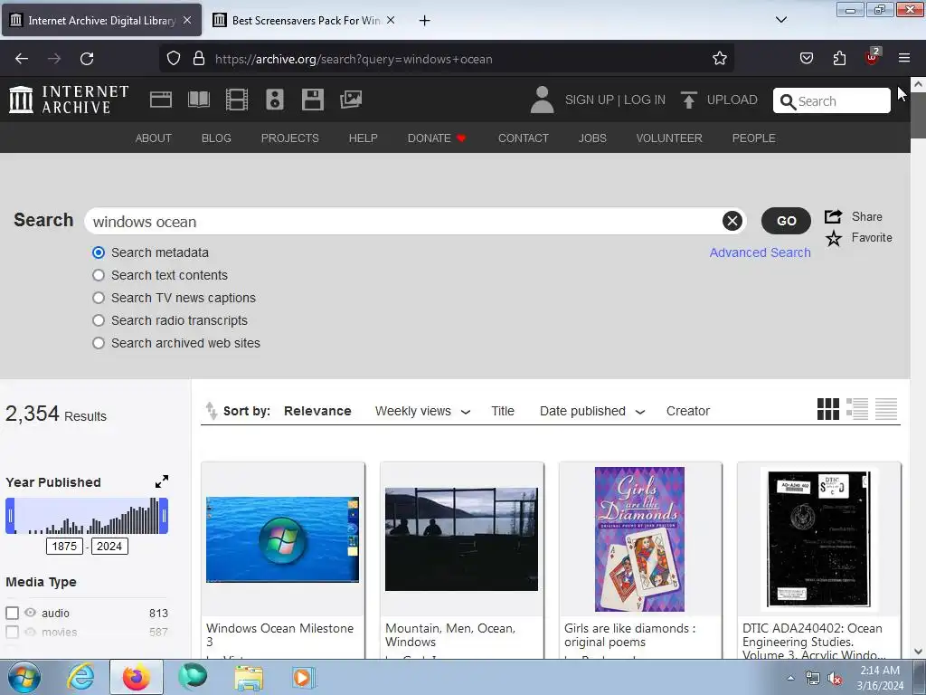Select Search TV news captions option
The height and width of the screenshot is (695, 926).
[99, 298]
